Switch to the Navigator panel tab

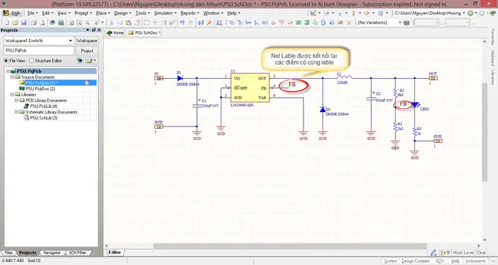tap(52, 253)
